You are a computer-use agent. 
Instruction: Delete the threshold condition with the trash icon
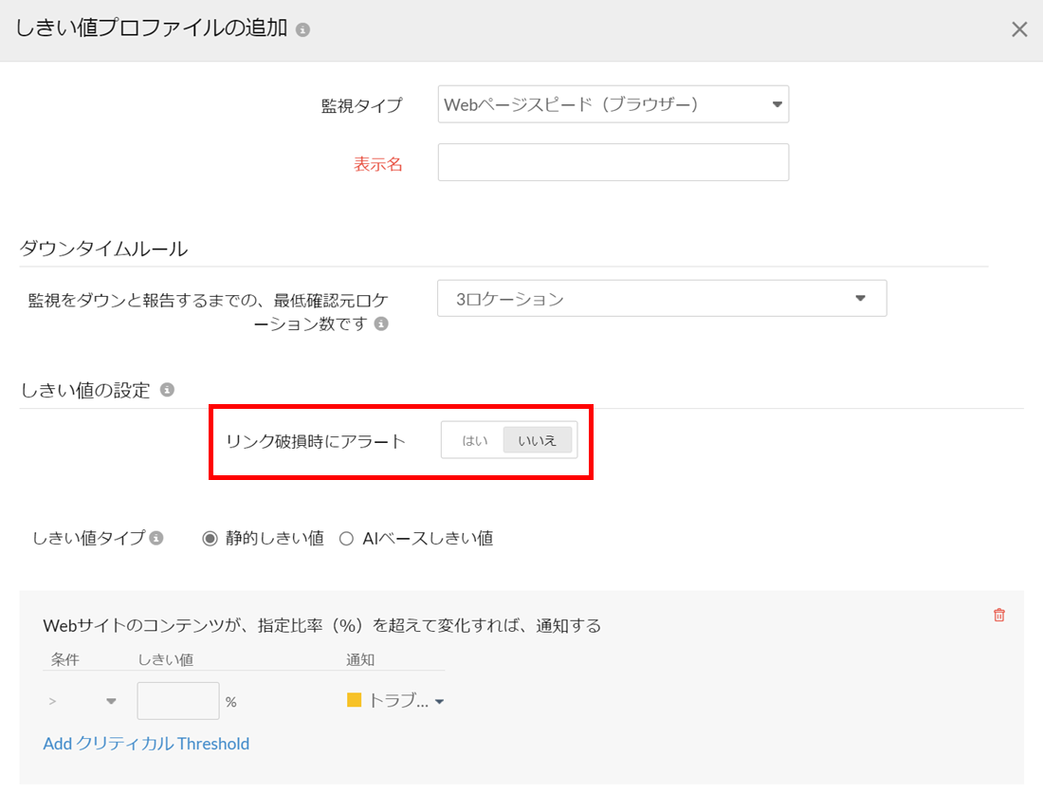tap(998, 615)
